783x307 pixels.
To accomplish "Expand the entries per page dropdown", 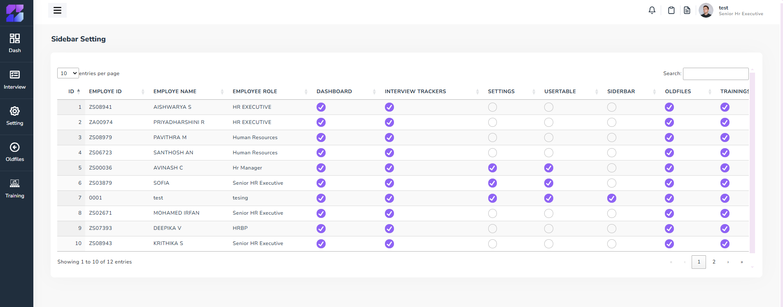I will (68, 73).
